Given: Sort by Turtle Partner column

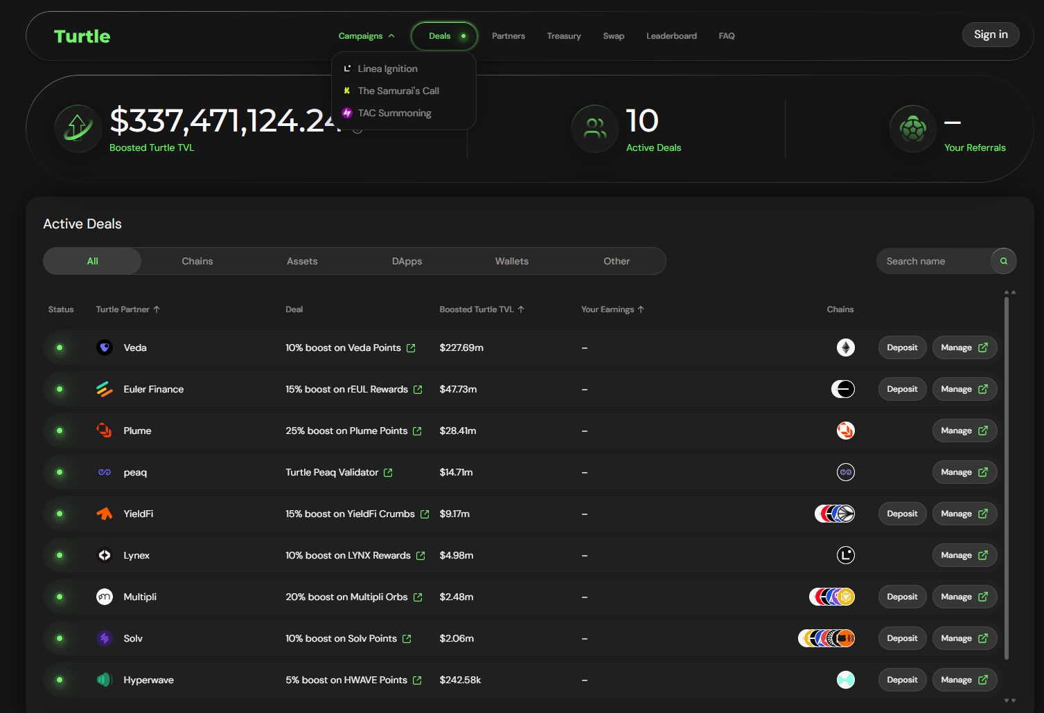Looking at the screenshot, I should (127, 309).
